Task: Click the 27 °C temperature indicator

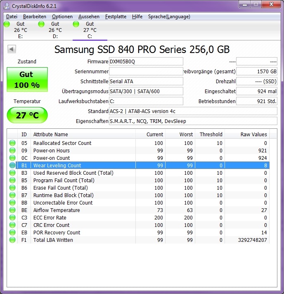Action: tap(27, 115)
